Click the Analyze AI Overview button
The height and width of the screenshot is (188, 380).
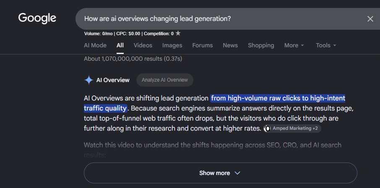165,80
